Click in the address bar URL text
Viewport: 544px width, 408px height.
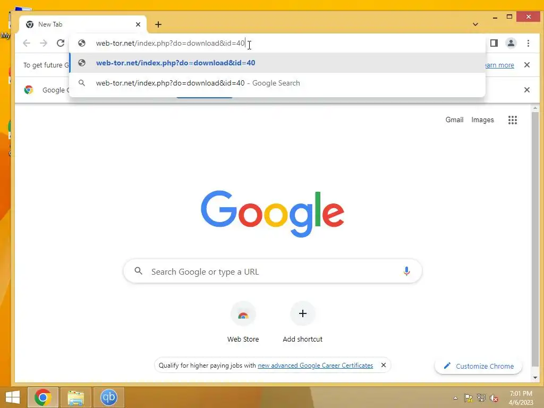pos(171,43)
